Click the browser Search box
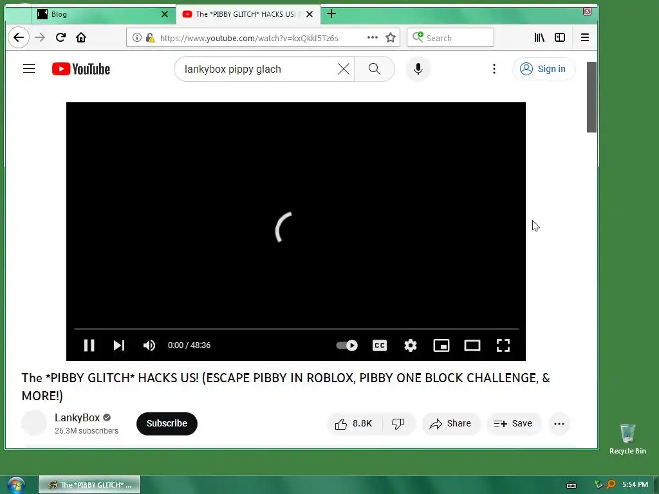Image resolution: width=659 pixels, height=494 pixels. pyautogui.click(x=450, y=37)
